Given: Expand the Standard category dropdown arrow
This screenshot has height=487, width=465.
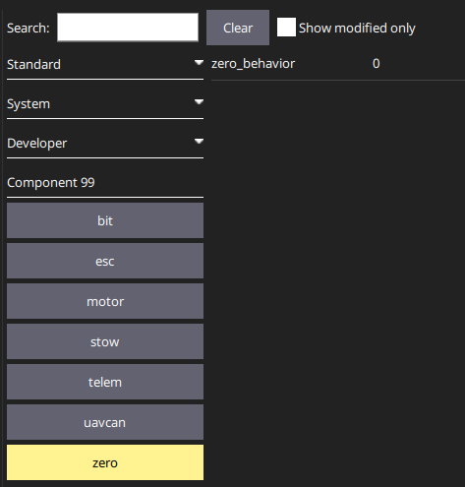Looking at the screenshot, I should point(199,63).
